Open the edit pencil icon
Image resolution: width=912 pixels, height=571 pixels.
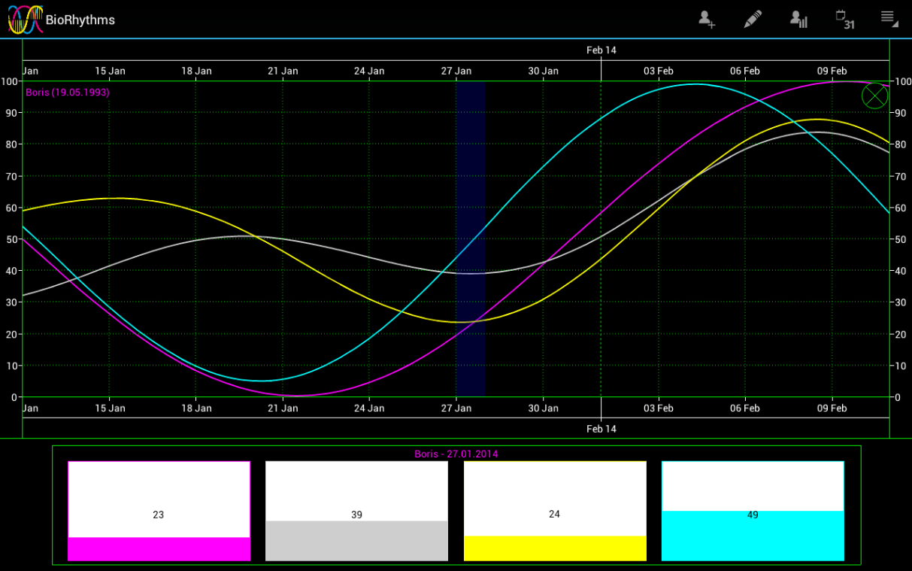(x=752, y=20)
